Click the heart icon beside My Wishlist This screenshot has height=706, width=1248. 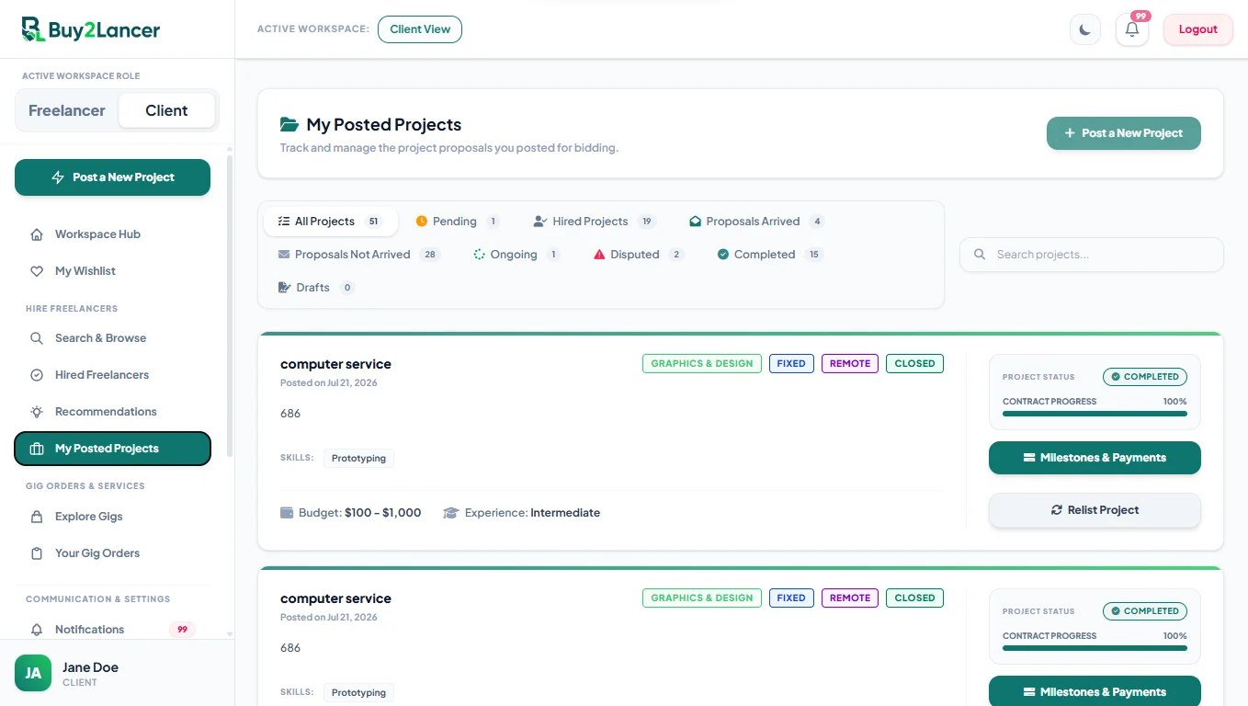(37, 271)
